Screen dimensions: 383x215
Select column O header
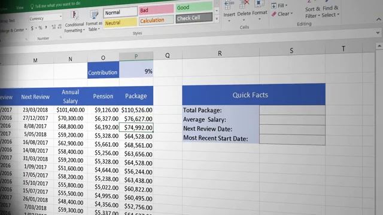pyautogui.click(x=103, y=57)
